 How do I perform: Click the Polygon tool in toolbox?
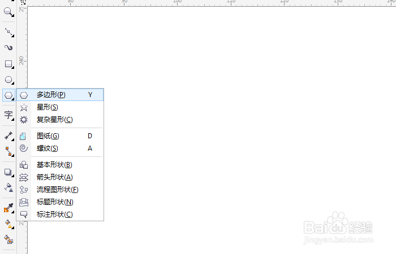click(8, 95)
